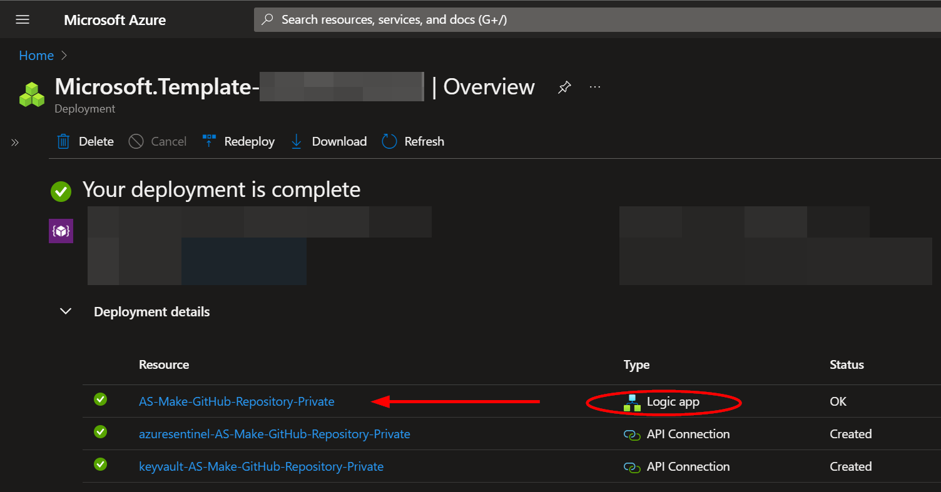The height and width of the screenshot is (492, 941).
Task: Click the Cancel circle icon
Action: point(136,141)
